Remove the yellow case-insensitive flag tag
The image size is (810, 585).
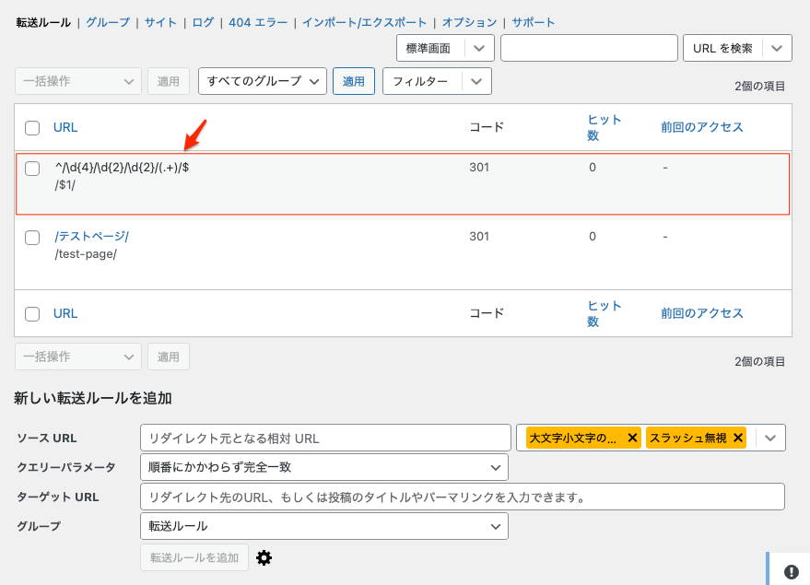pos(632,439)
